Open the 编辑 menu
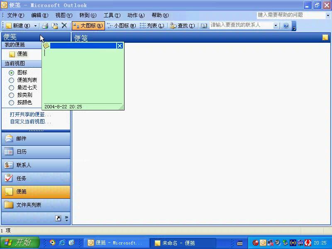The height and width of the screenshot is (249, 332). [x=39, y=15]
